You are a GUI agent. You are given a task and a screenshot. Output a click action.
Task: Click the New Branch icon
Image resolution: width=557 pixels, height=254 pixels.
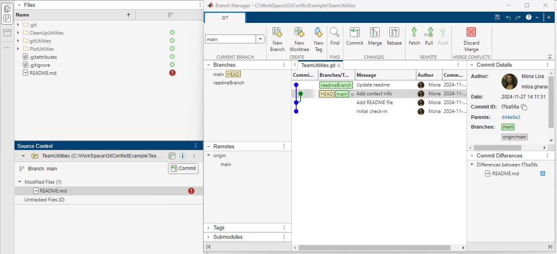(277, 33)
